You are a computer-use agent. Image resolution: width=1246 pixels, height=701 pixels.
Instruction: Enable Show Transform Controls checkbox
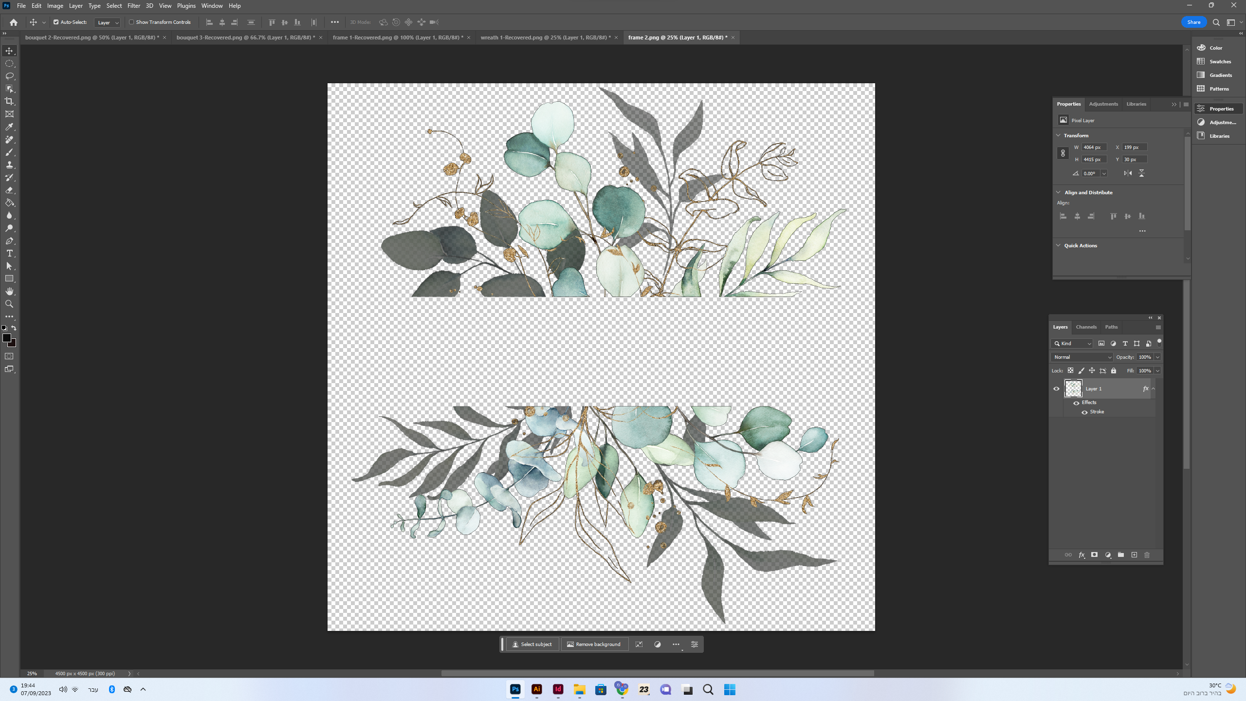(x=131, y=22)
